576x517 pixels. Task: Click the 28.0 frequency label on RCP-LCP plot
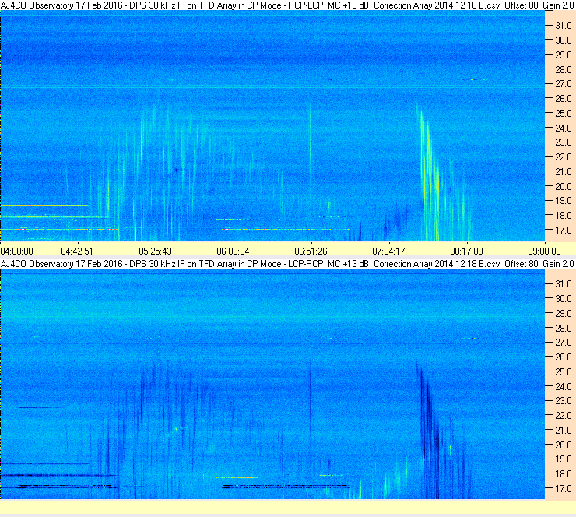pos(564,70)
